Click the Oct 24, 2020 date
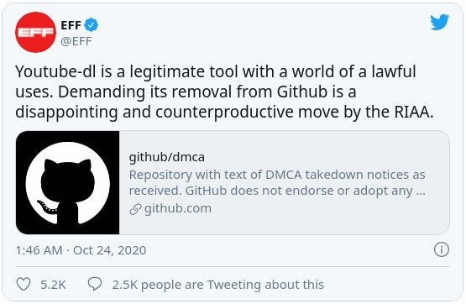This screenshot has width=466, height=304. [110, 250]
